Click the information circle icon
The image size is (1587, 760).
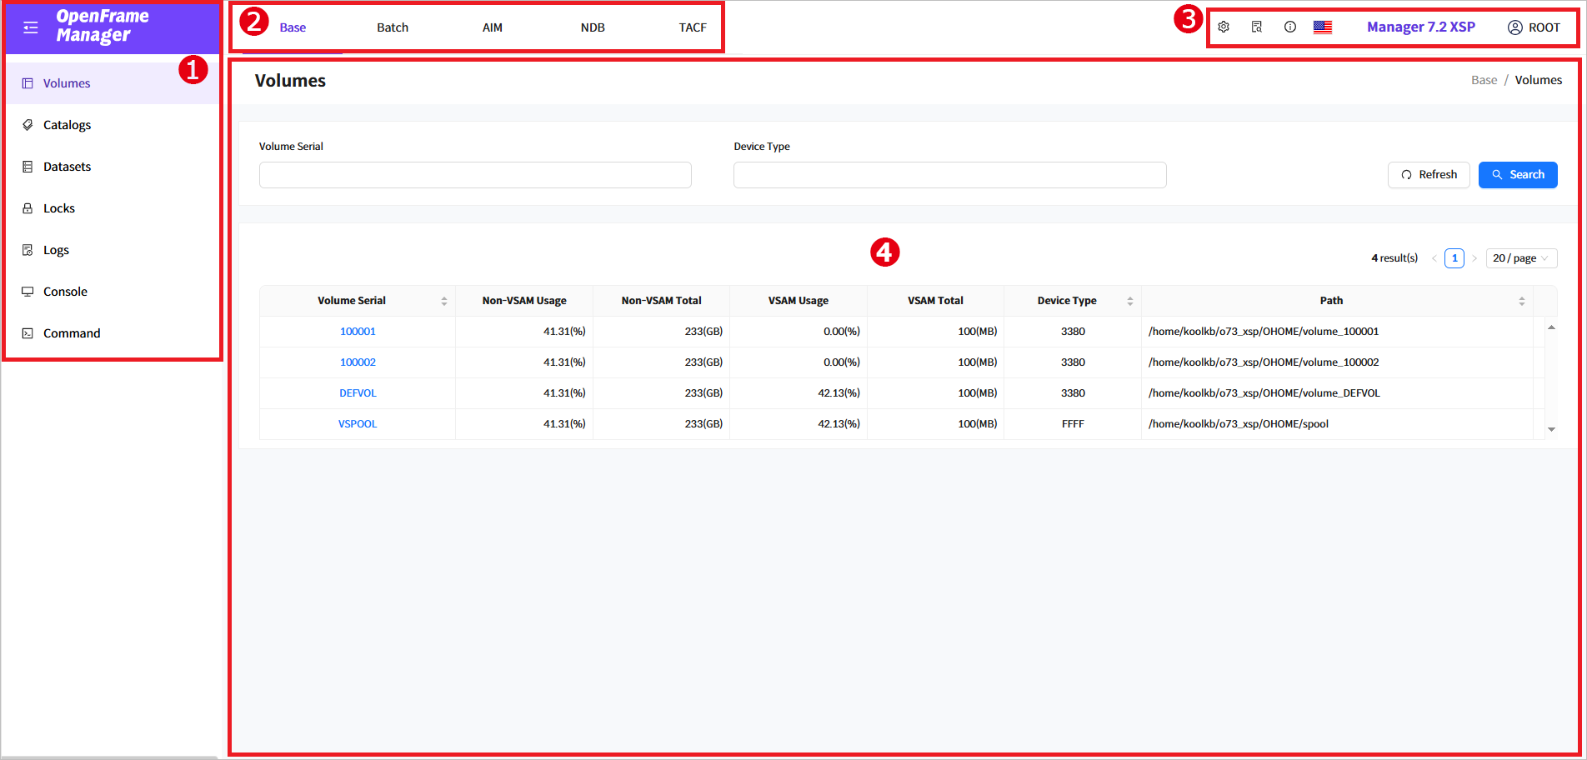point(1290,27)
